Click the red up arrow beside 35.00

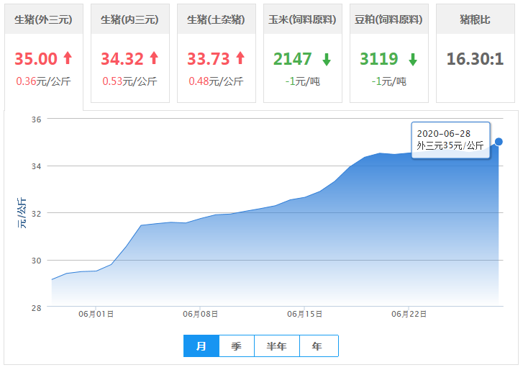pyautogui.click(x=68, y=58)
